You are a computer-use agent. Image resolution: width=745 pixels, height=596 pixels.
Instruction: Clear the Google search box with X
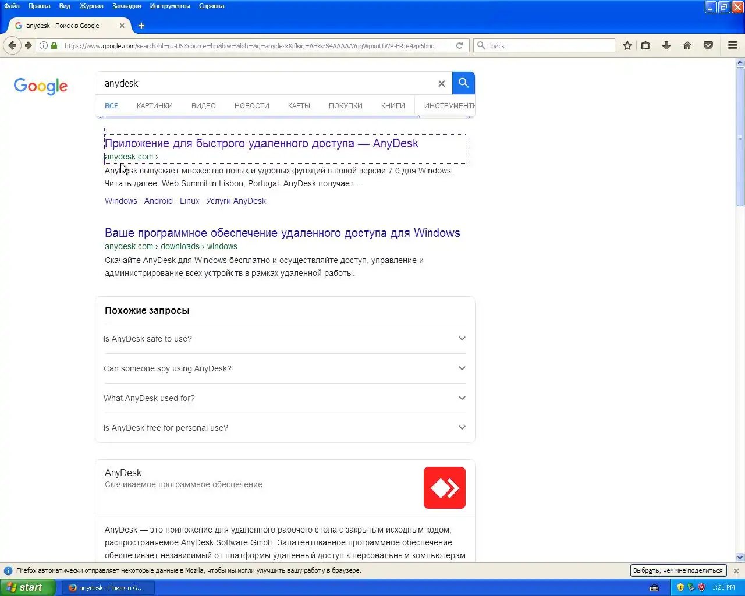point(442,84)
